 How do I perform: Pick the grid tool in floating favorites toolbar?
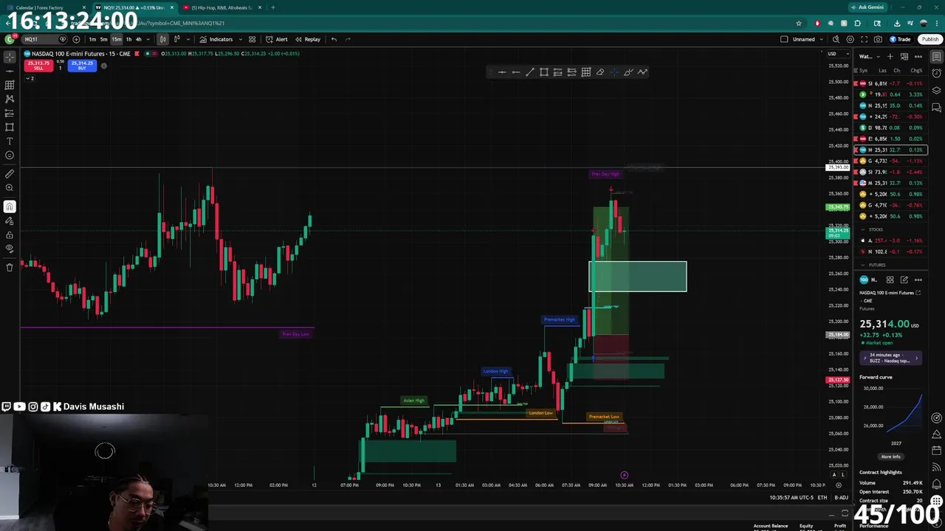coord(586,72)
